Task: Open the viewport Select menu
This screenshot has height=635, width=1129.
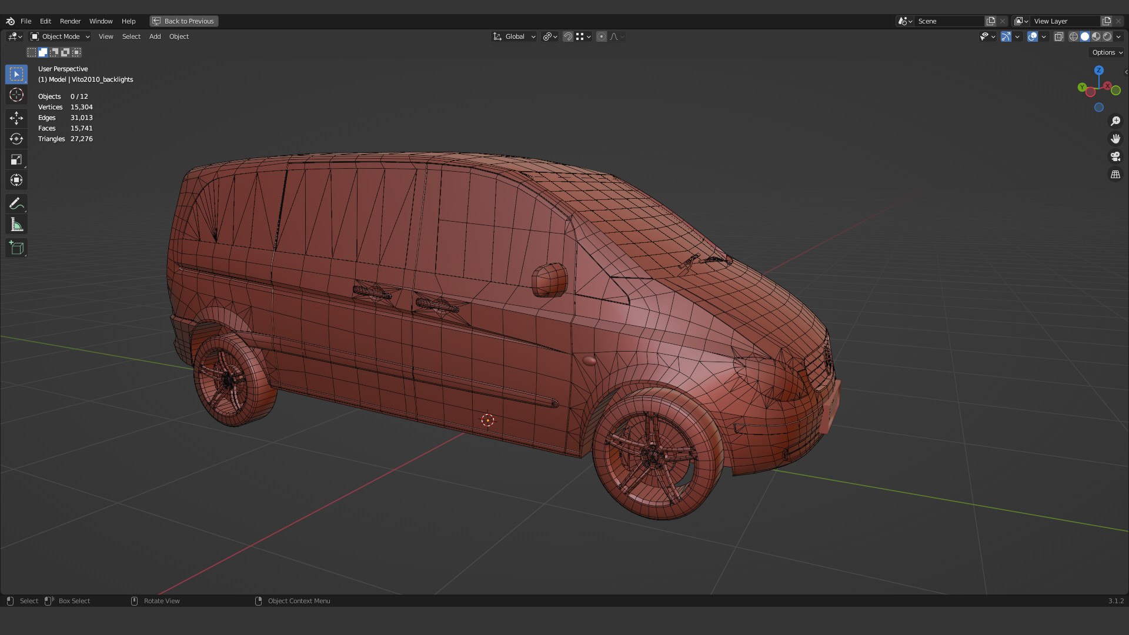Action: pos(131,36)
